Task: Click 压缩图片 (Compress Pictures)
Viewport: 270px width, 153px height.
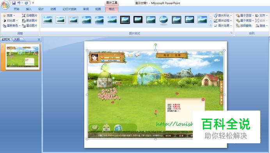Action: 29,16
